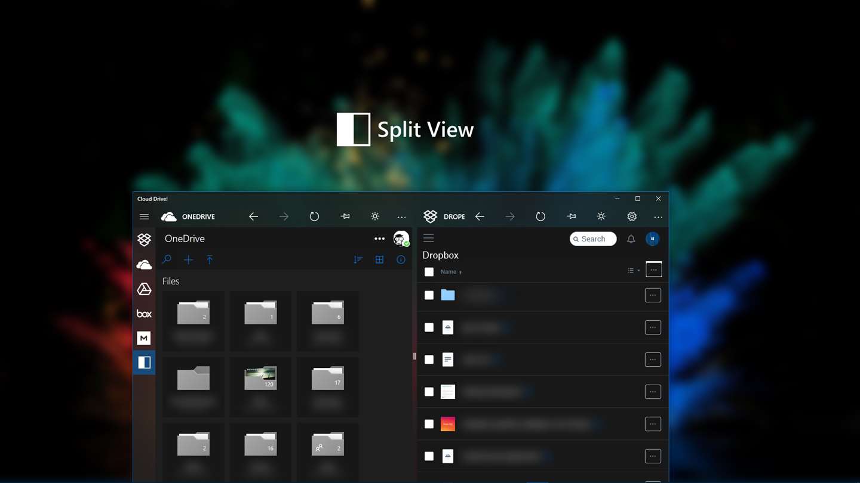The width and height of the screenshot is (860, 483).
Task: Open the OneDrive folder with 1 item
Action: click(x=260, y=321)
